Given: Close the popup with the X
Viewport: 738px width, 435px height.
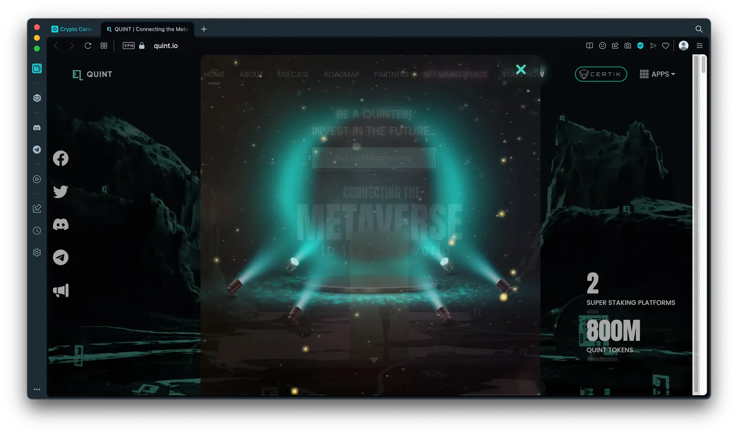Looking at the screenshot, I should coord(521,69).
